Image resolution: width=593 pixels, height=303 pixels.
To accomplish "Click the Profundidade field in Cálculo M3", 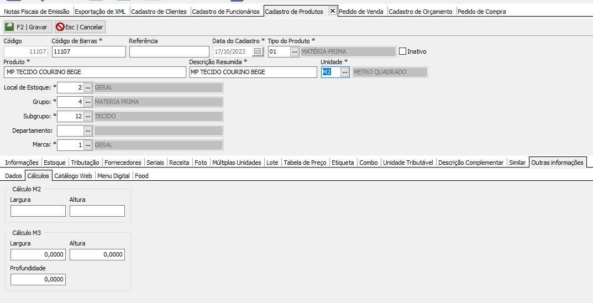I will point(38,279).
